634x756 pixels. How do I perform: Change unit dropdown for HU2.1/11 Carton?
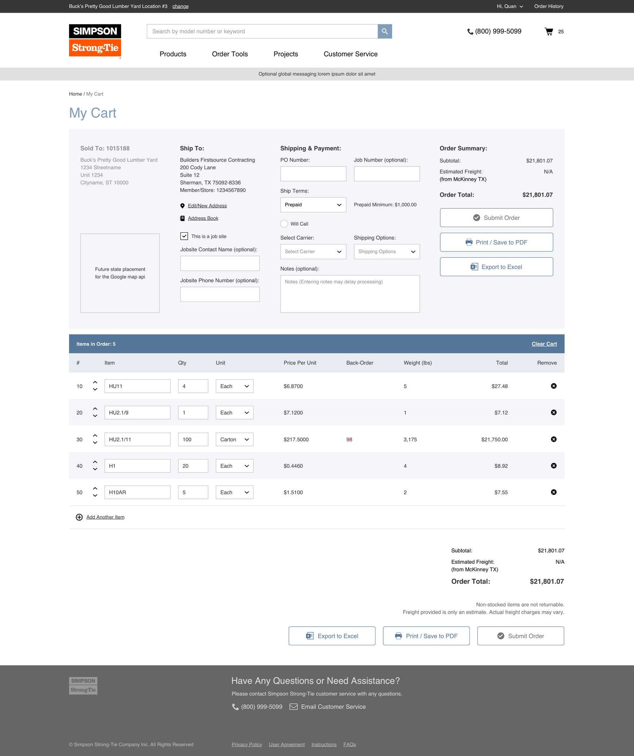pyautogui.click(x=235, y=440)
